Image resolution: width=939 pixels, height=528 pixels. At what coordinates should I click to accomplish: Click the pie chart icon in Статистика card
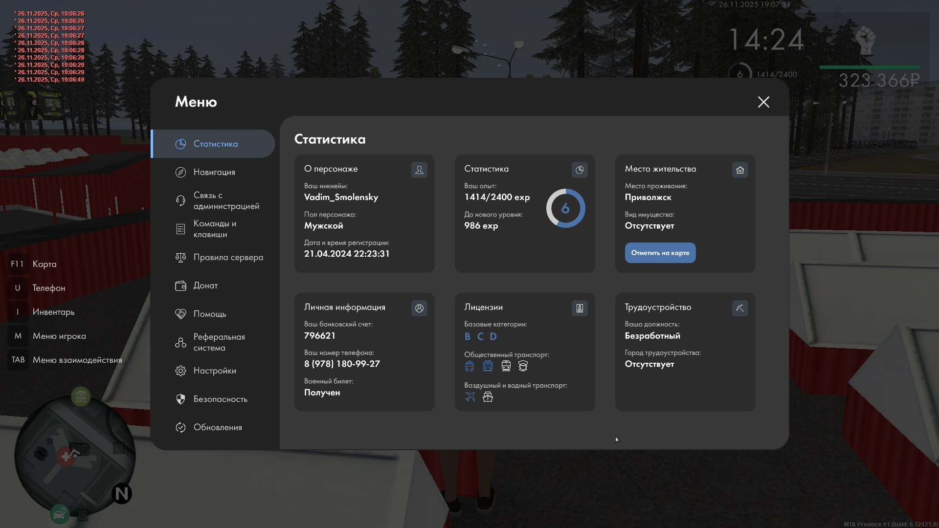(x=580, y=170)
